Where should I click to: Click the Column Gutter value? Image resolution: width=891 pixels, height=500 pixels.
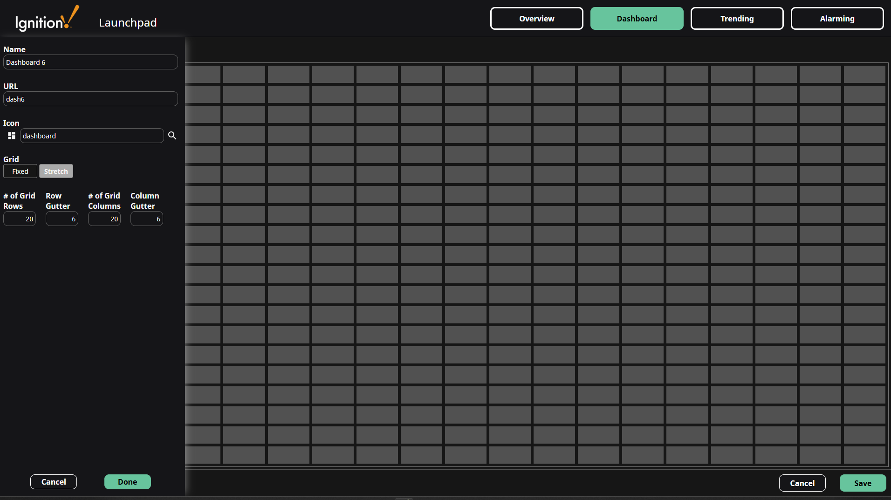click(x=146, y=219)
